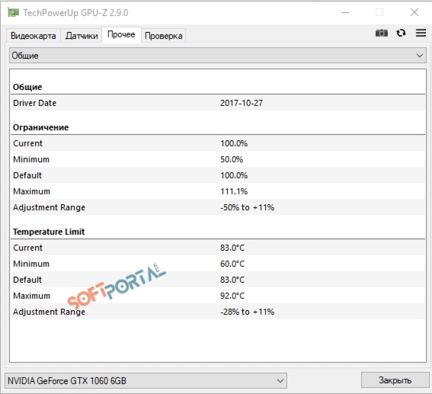The width and height of the screenshot is (432, 394).
Task: Minimize the GPU-Z window
Action: (345, 12)
